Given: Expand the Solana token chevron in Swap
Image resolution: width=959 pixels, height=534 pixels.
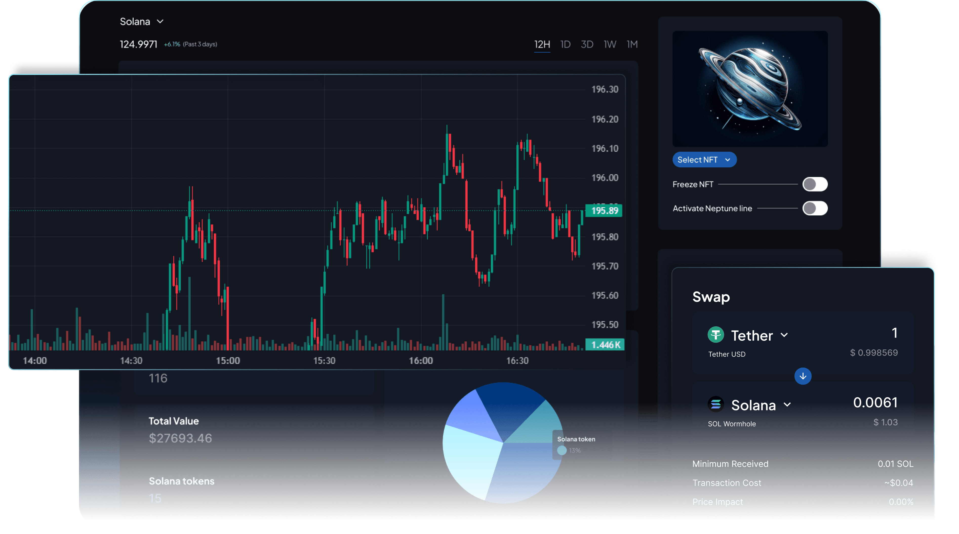Looking at the screenshot, I should [787, 404].
